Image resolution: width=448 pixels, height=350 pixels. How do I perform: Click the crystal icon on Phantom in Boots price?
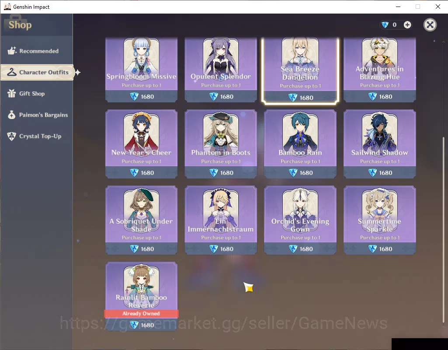tap(214, 173)
